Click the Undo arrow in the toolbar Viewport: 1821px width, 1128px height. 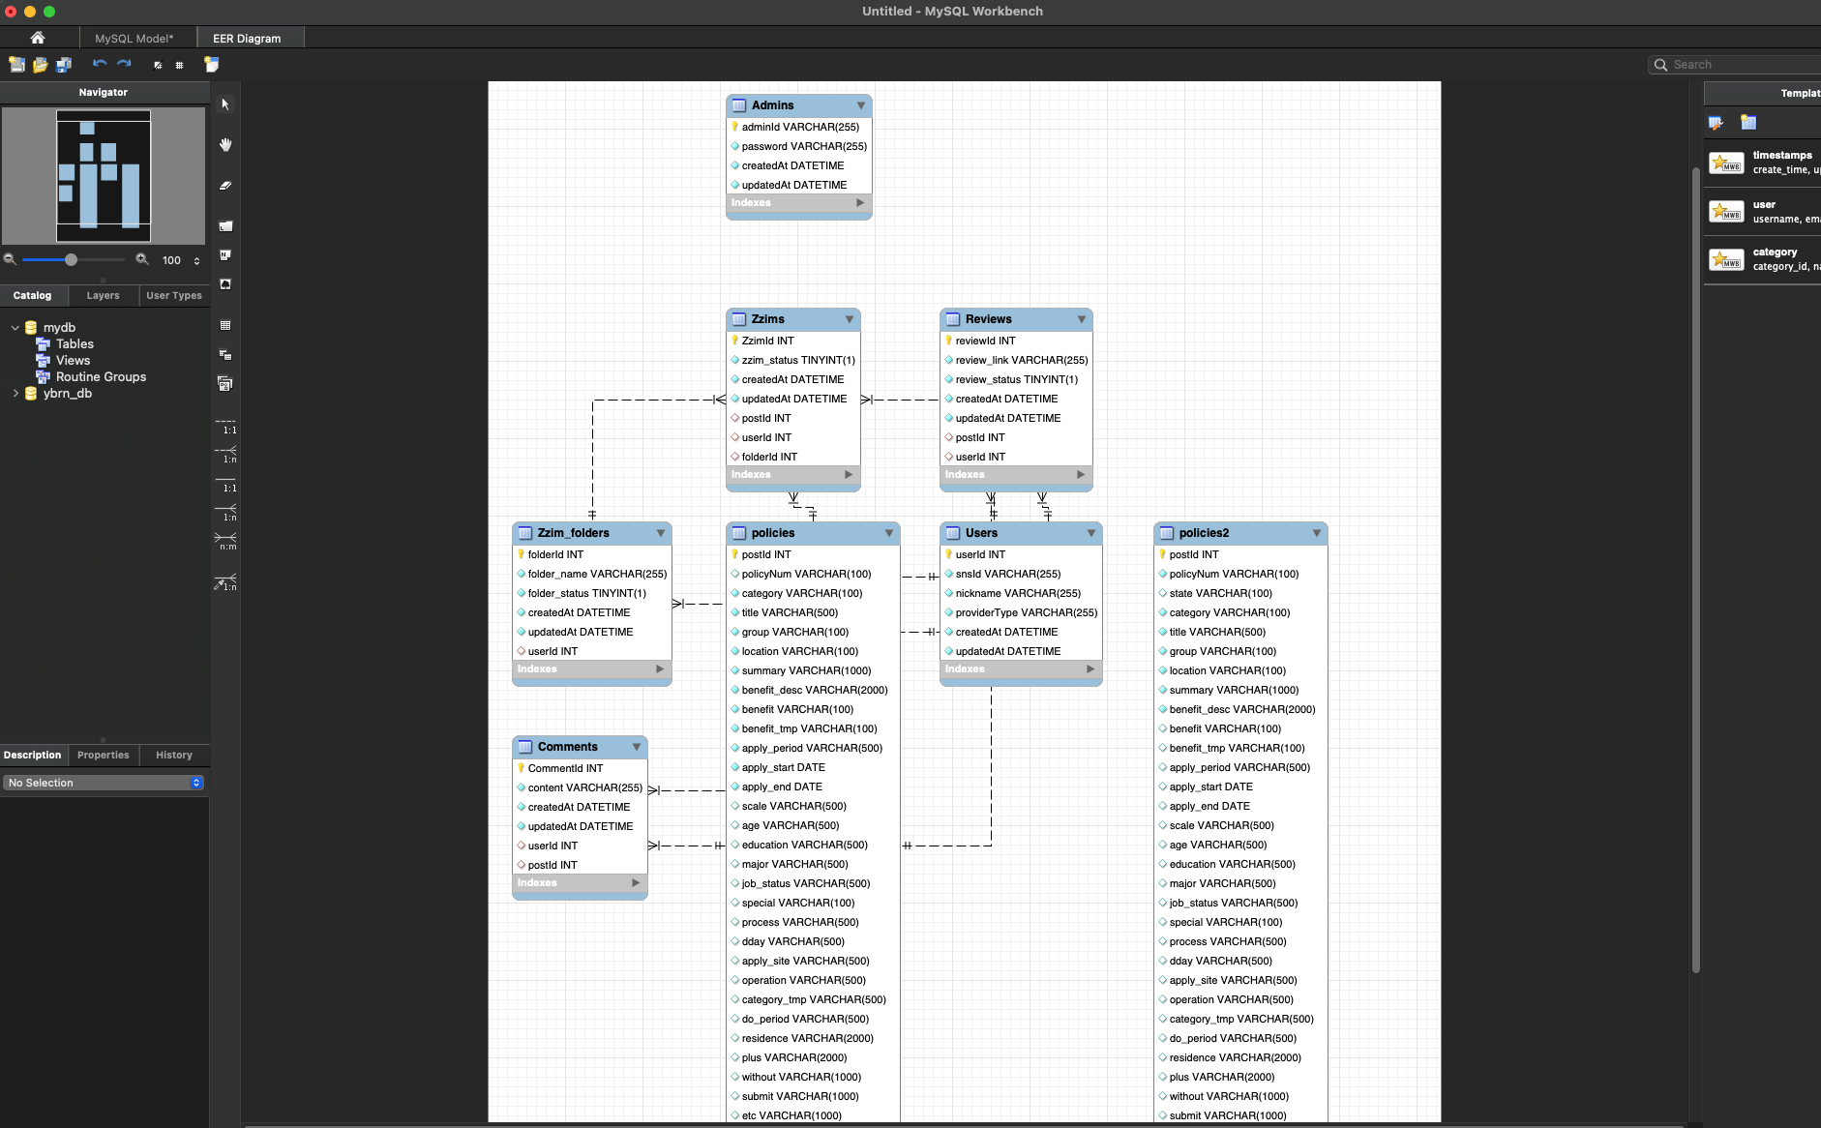click(x=100, y=64)
